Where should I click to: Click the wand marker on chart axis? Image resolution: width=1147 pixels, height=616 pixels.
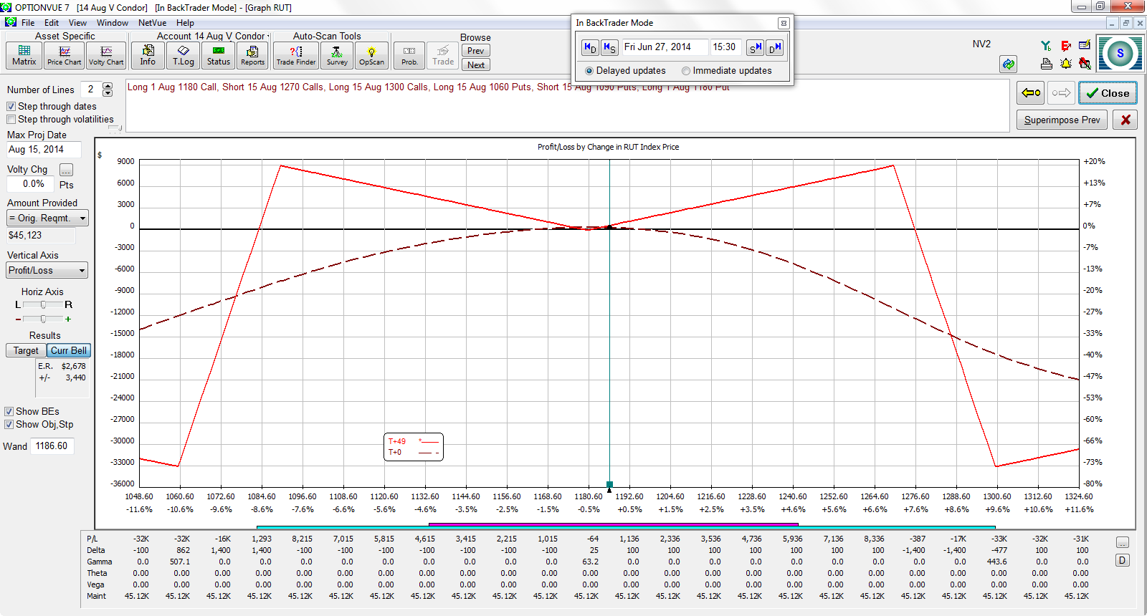tap(609, 485)
